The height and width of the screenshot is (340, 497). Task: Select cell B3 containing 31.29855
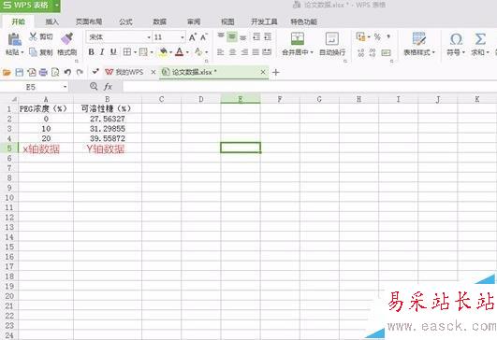[108, 129]
